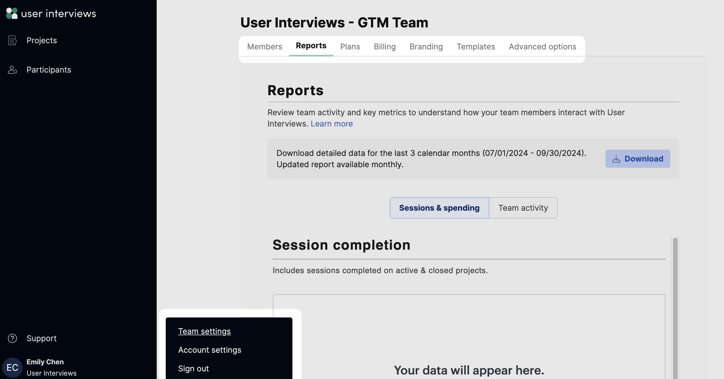
Task: Select the Reports tab
Action: (311, 46)
